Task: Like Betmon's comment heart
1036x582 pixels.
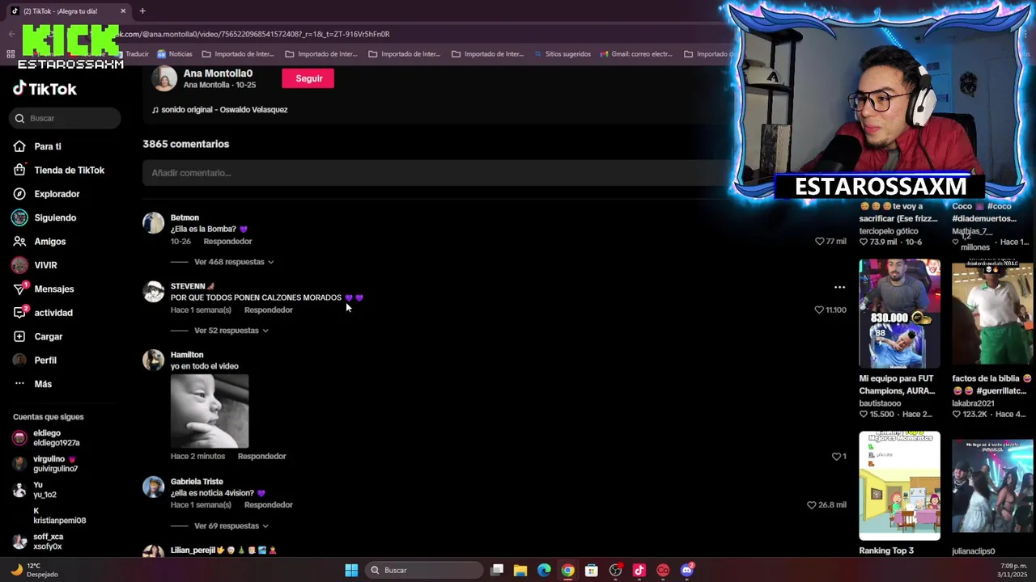Action: [x=819, y=241]
